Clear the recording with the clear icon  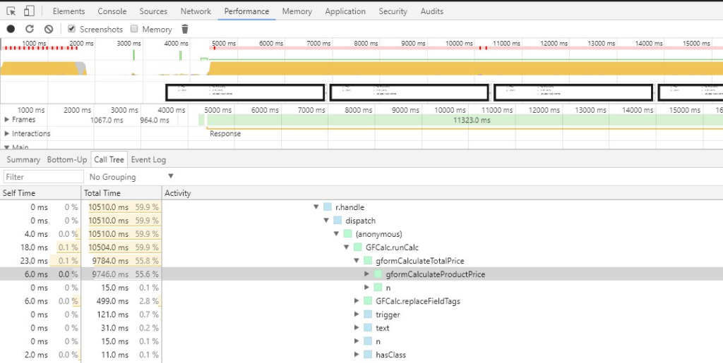click(x=49, y=29)
